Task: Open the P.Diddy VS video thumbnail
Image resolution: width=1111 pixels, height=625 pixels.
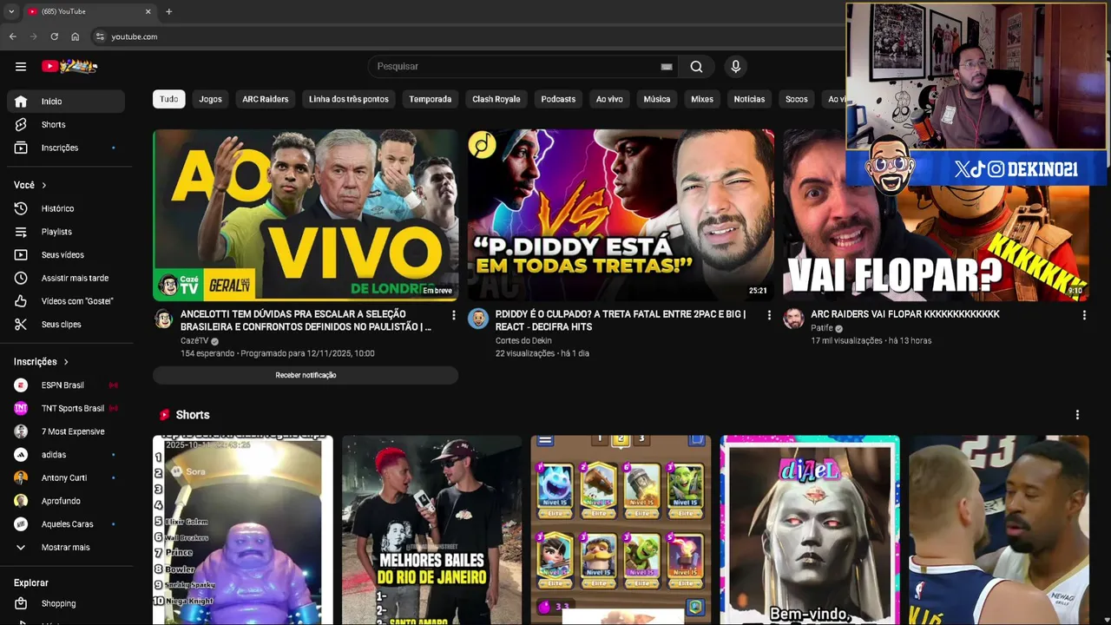Action: (x=621, y=215)
